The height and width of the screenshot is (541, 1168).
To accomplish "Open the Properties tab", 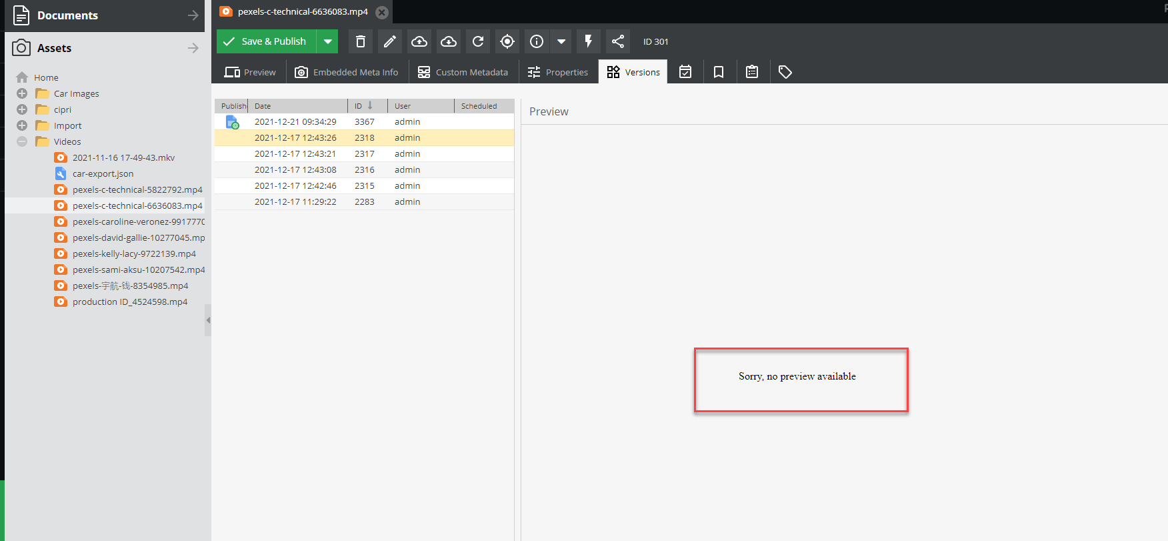I will pyautogui.click(x=557, y=72).
